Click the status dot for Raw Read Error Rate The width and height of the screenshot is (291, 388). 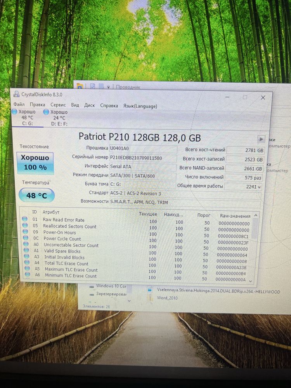(x=25, y=219)
